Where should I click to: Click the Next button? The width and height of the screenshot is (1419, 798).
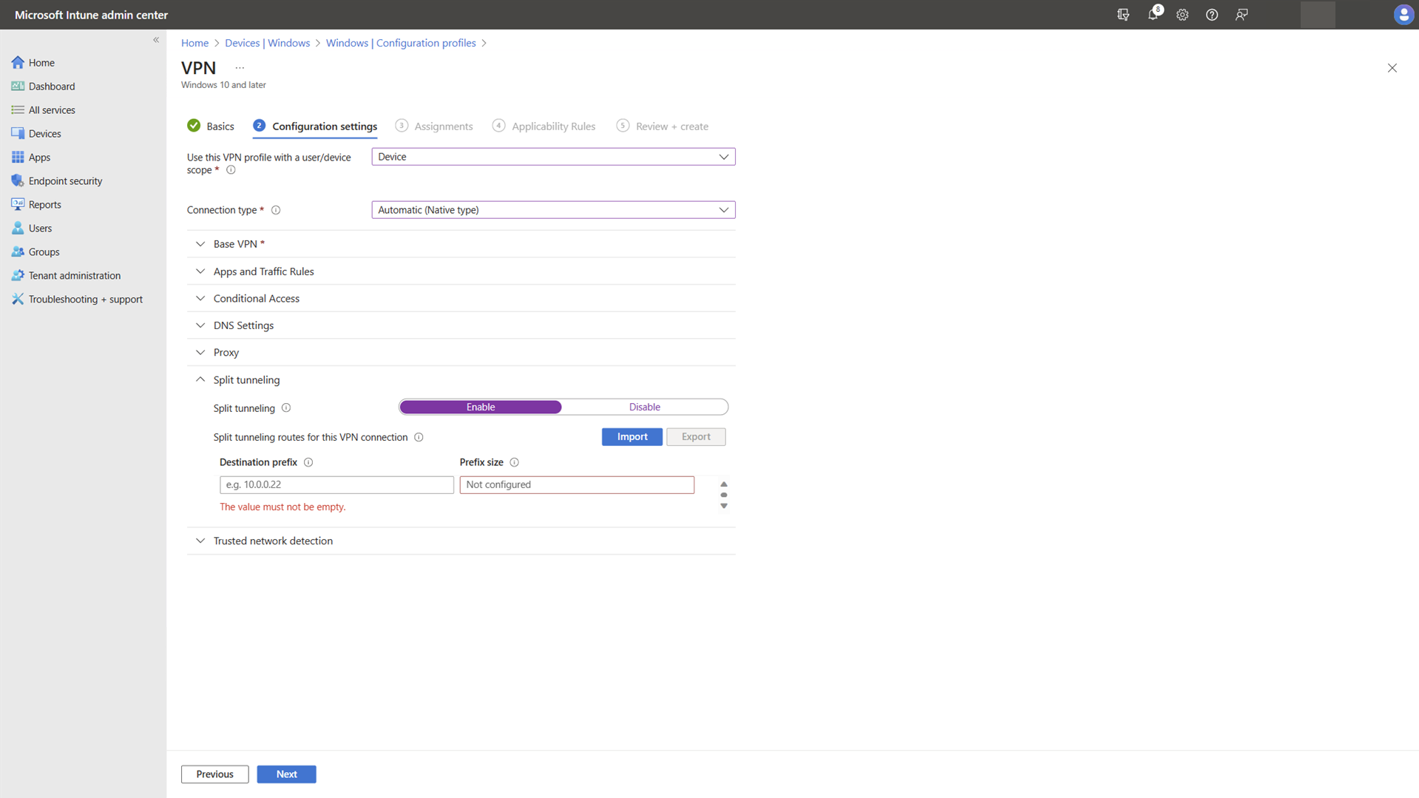pos(286,774)
